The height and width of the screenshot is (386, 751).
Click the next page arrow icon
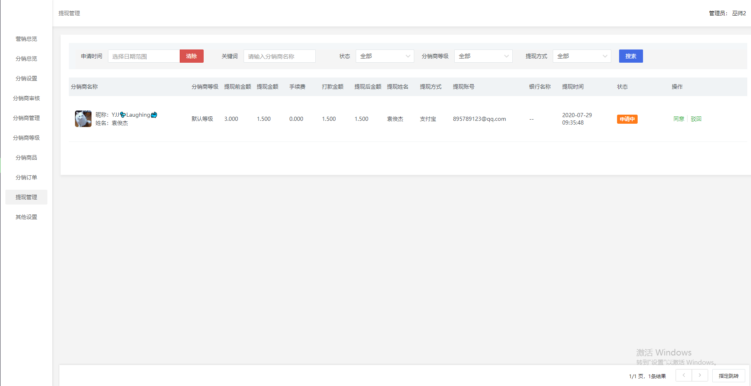tap(700, 375)
